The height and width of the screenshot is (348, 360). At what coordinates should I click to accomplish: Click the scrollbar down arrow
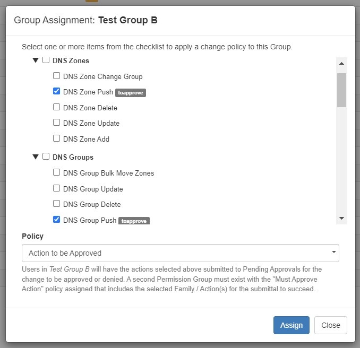(x=341, y=218)
